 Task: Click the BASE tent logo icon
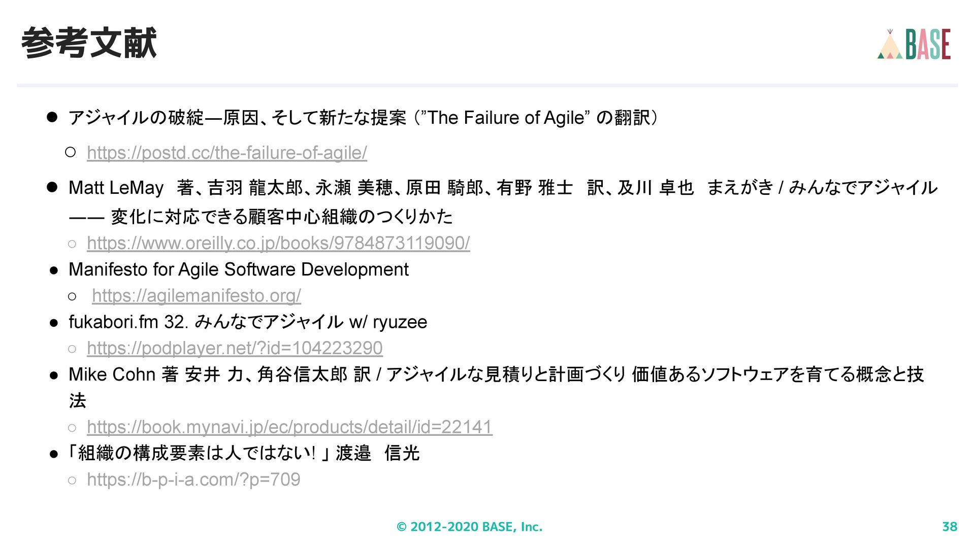pos(890,46)
